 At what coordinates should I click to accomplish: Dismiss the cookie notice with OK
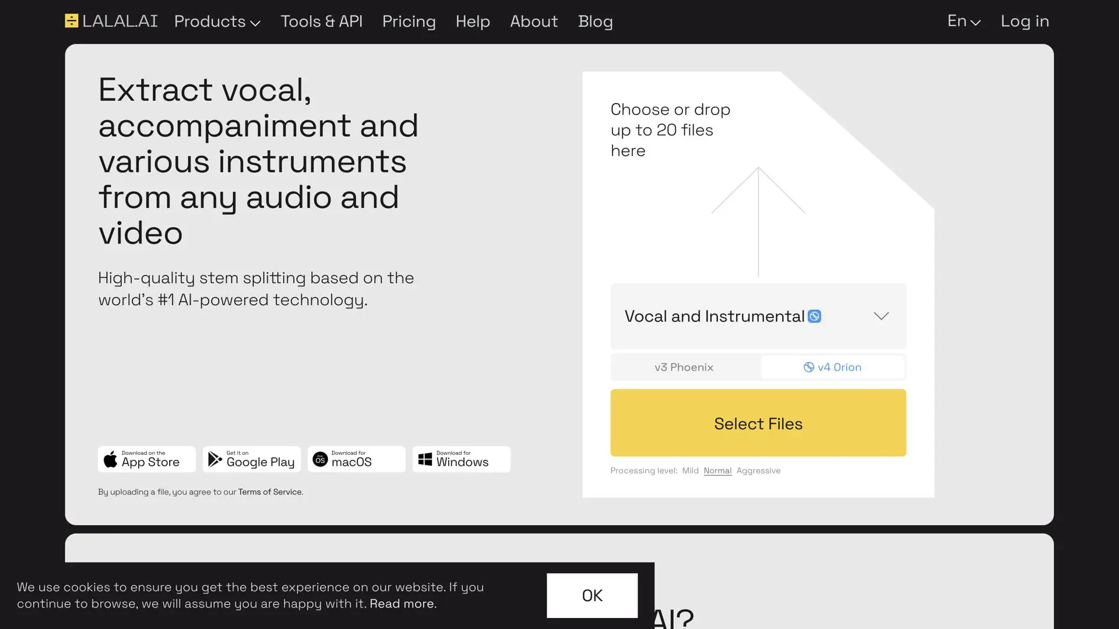click(x=592, y=596)
